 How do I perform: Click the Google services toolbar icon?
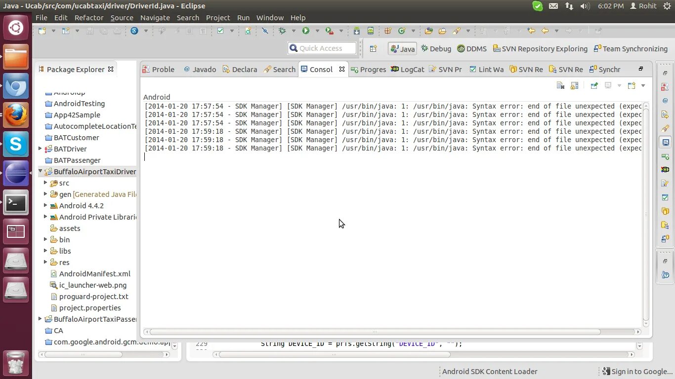(134, 31)
